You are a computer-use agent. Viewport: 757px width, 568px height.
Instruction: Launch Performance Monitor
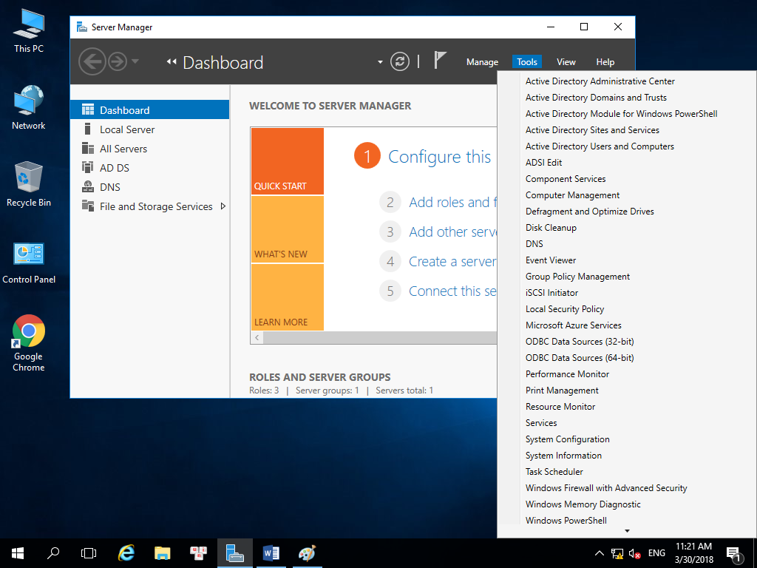(567, 374)
